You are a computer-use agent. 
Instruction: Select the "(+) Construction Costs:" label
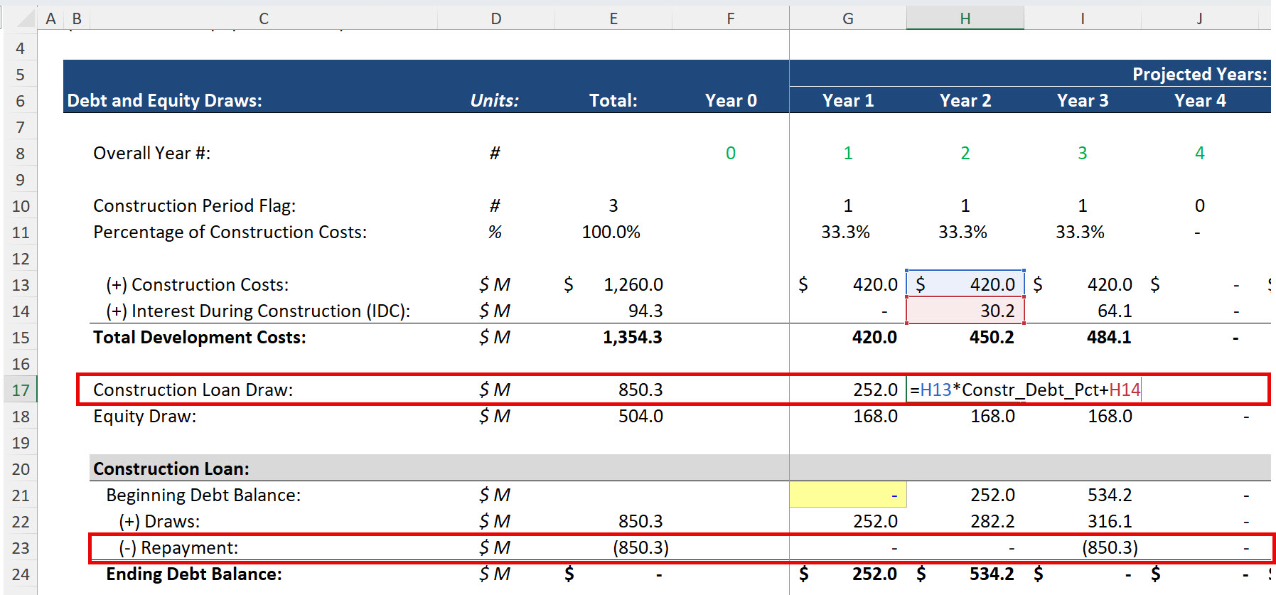pos(197,284)
